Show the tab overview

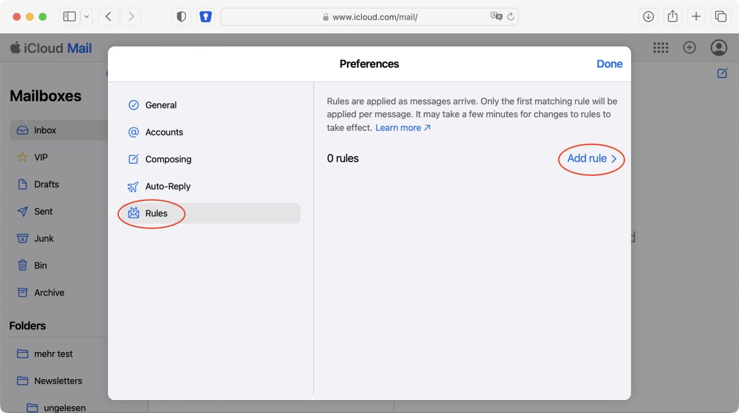click(x=720, y=17)
